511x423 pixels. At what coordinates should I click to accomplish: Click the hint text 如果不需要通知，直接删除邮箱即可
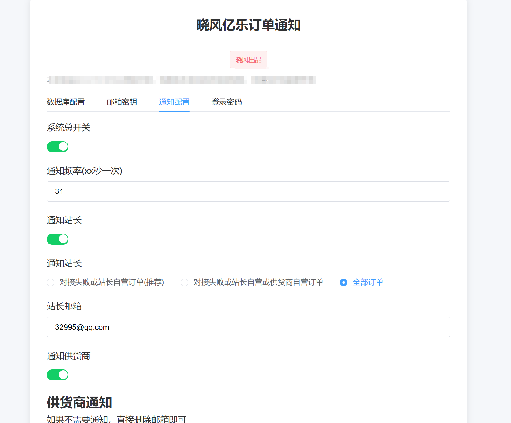[116, 419]
